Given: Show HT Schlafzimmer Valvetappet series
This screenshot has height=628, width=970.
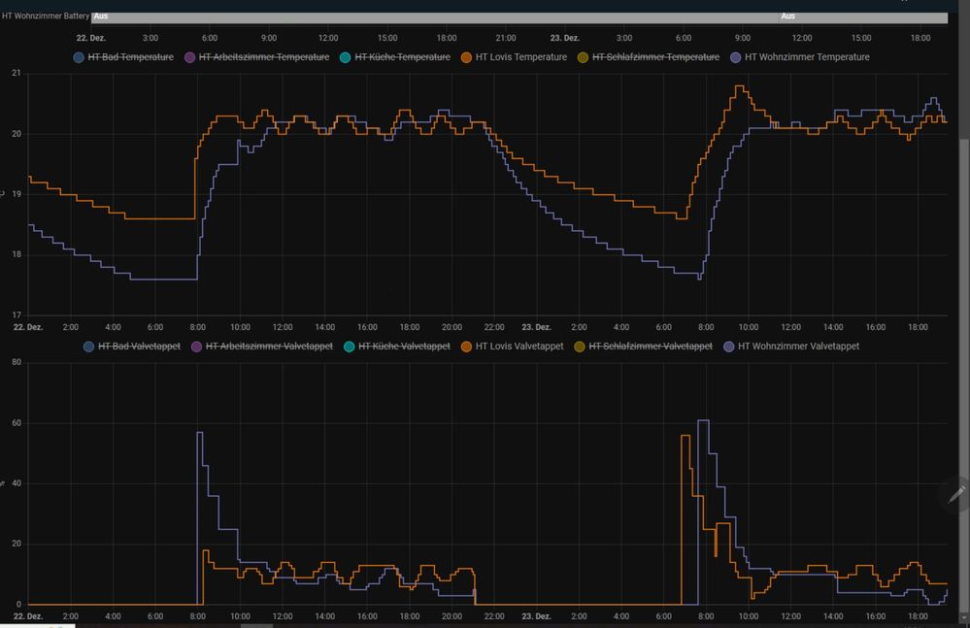Looking at the screenshot, I should (x=643, y=347).
